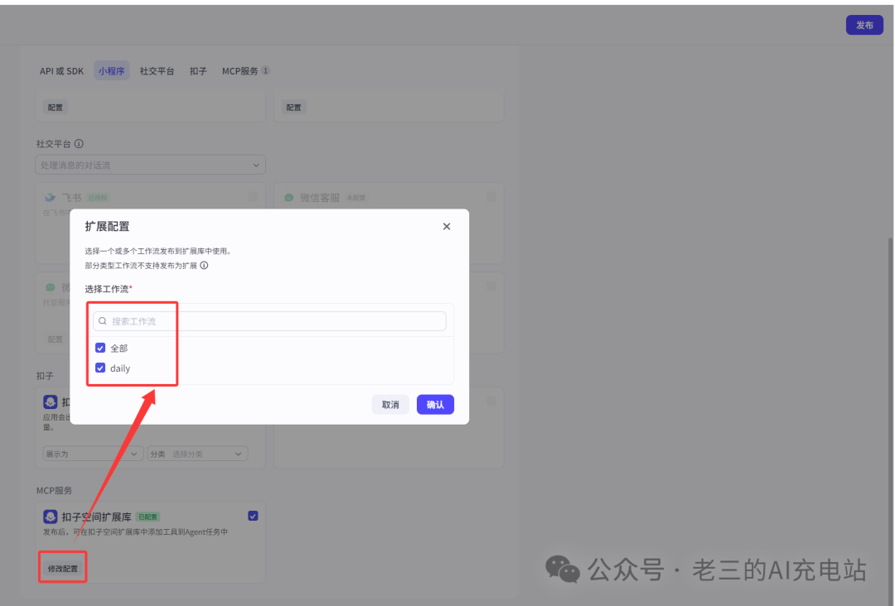Open the MCP服务 tab
This screenshot has height=606, width=895.
coord(245,70)
